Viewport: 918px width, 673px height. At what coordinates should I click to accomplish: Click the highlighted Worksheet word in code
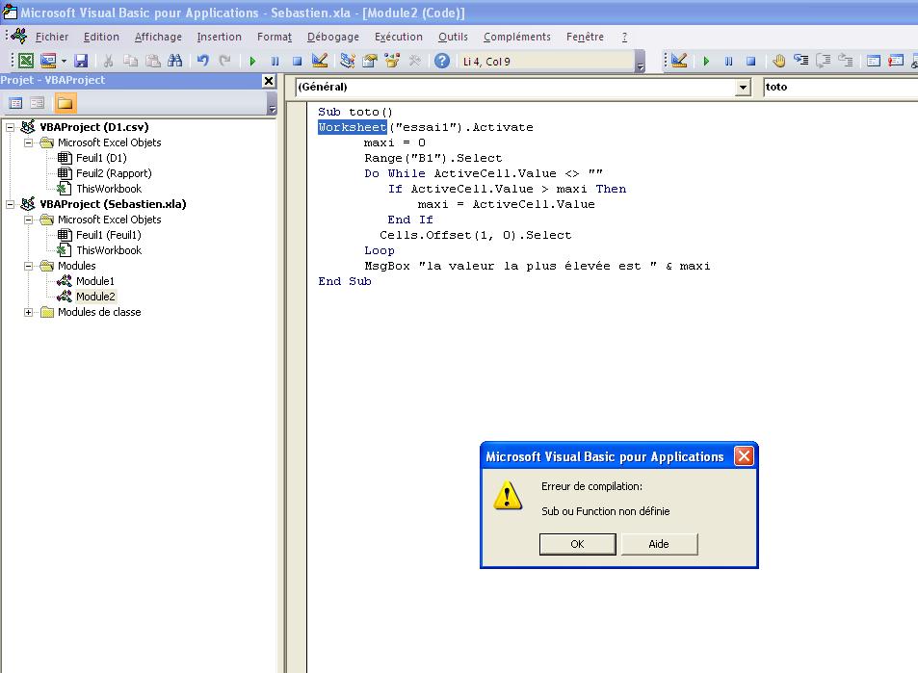point(353,127)
